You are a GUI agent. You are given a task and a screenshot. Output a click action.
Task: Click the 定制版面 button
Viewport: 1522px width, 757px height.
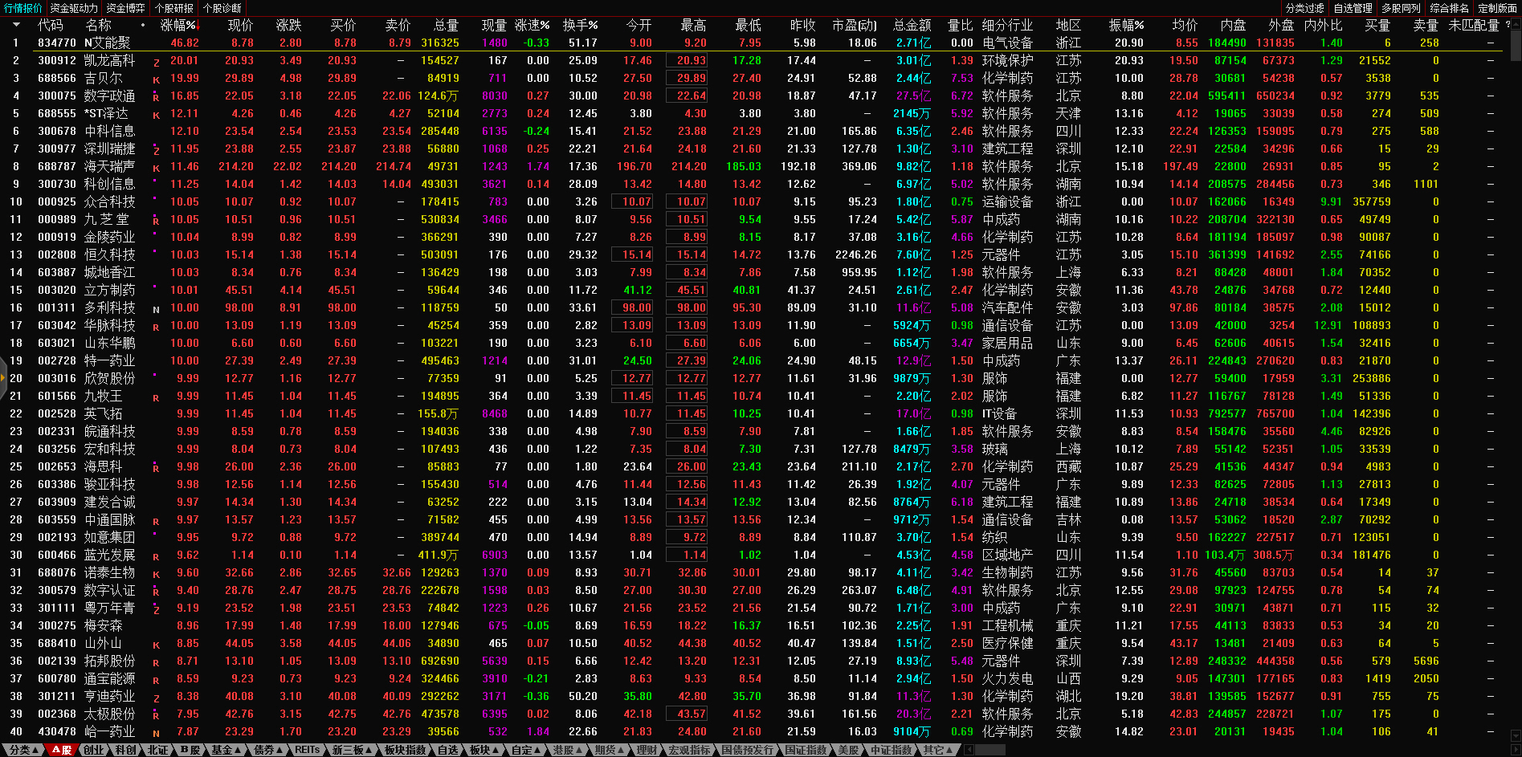[x=1497, y=8]
